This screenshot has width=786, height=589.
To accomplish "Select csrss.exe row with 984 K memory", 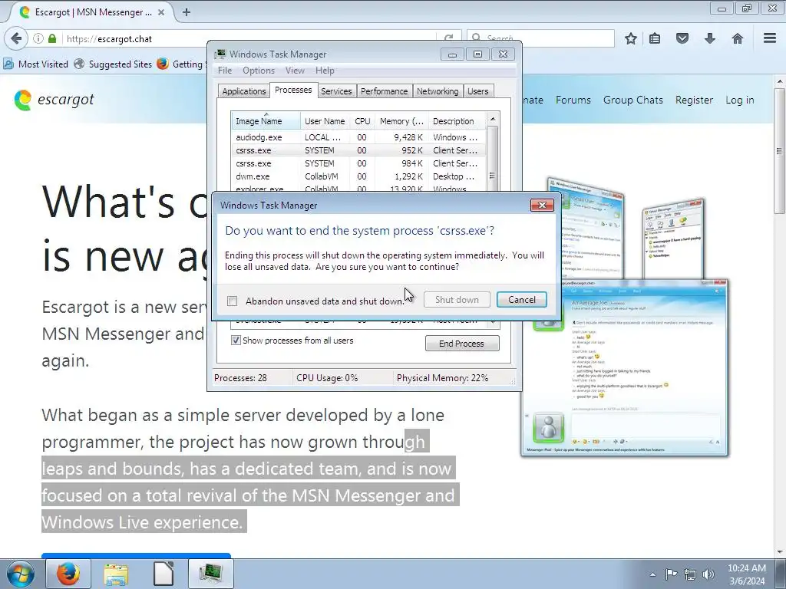I will 358,163.
